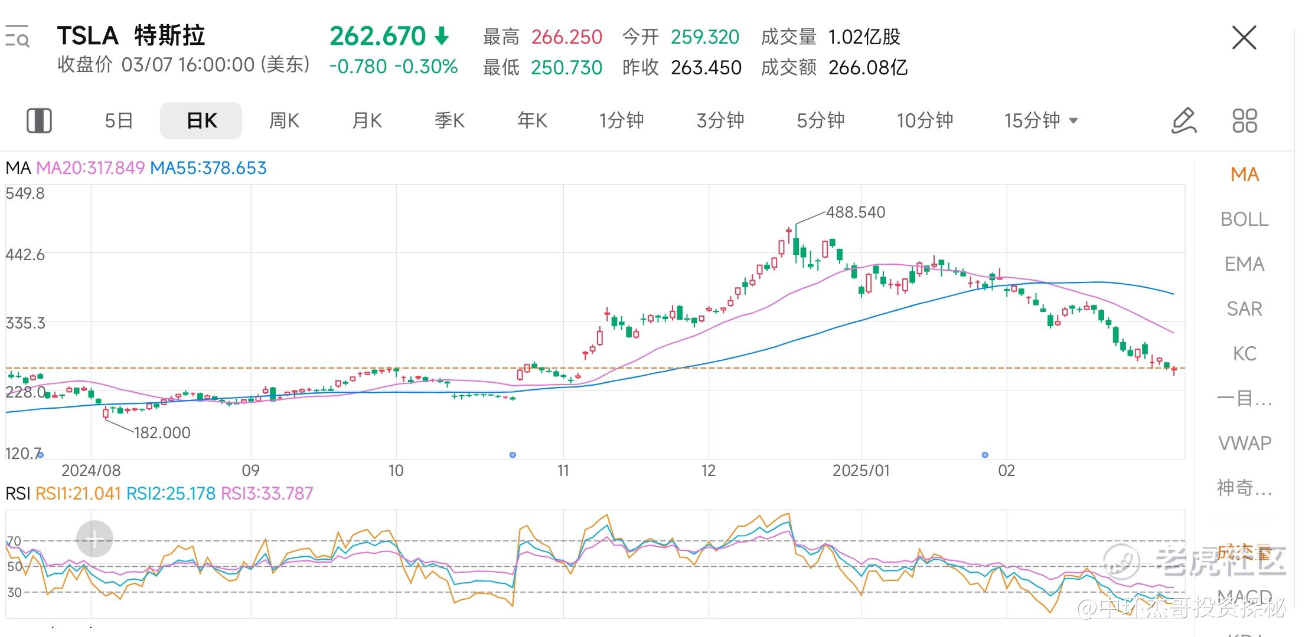Click the 成交量 1.02亿股 volume
Image resolution: width=1312 pixels, height=637 pixels.
pos(831,37)
